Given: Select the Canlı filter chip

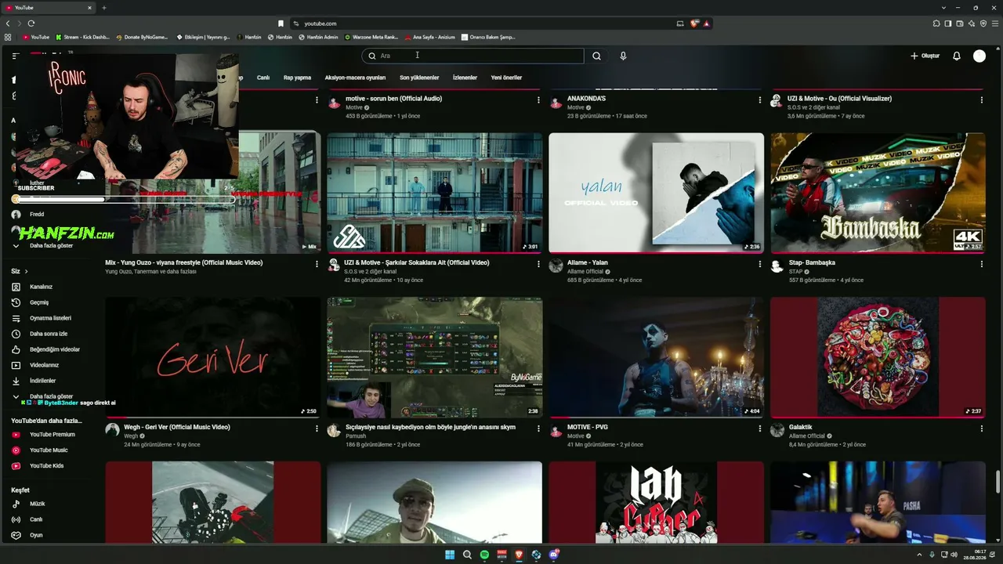Looking at the screenshot, I should click(263, 78).
